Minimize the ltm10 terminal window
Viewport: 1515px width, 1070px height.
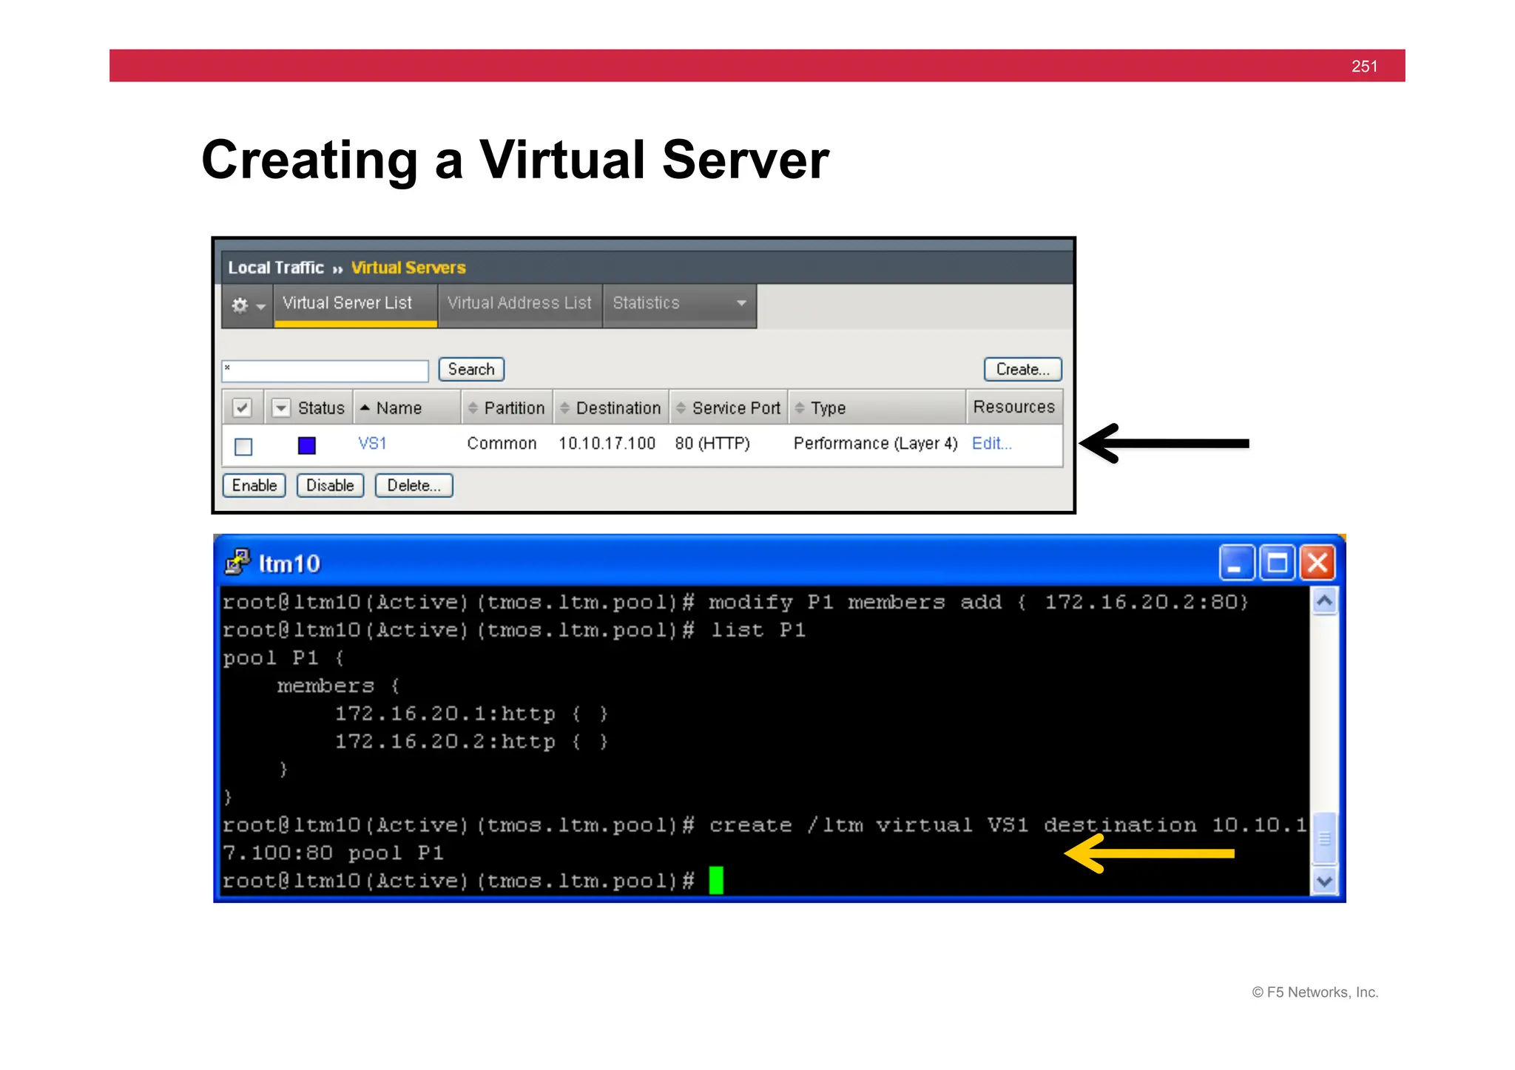[1236, 563]
